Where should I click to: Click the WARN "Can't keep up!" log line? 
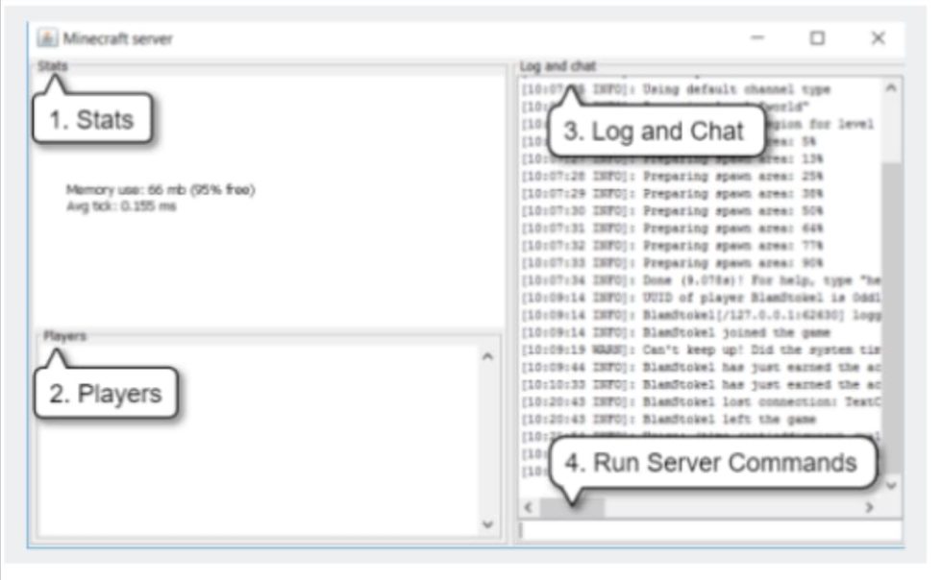[701, 350]
